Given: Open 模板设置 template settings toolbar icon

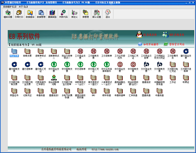Looking at the screenshot, I should [x=8, y=14].
